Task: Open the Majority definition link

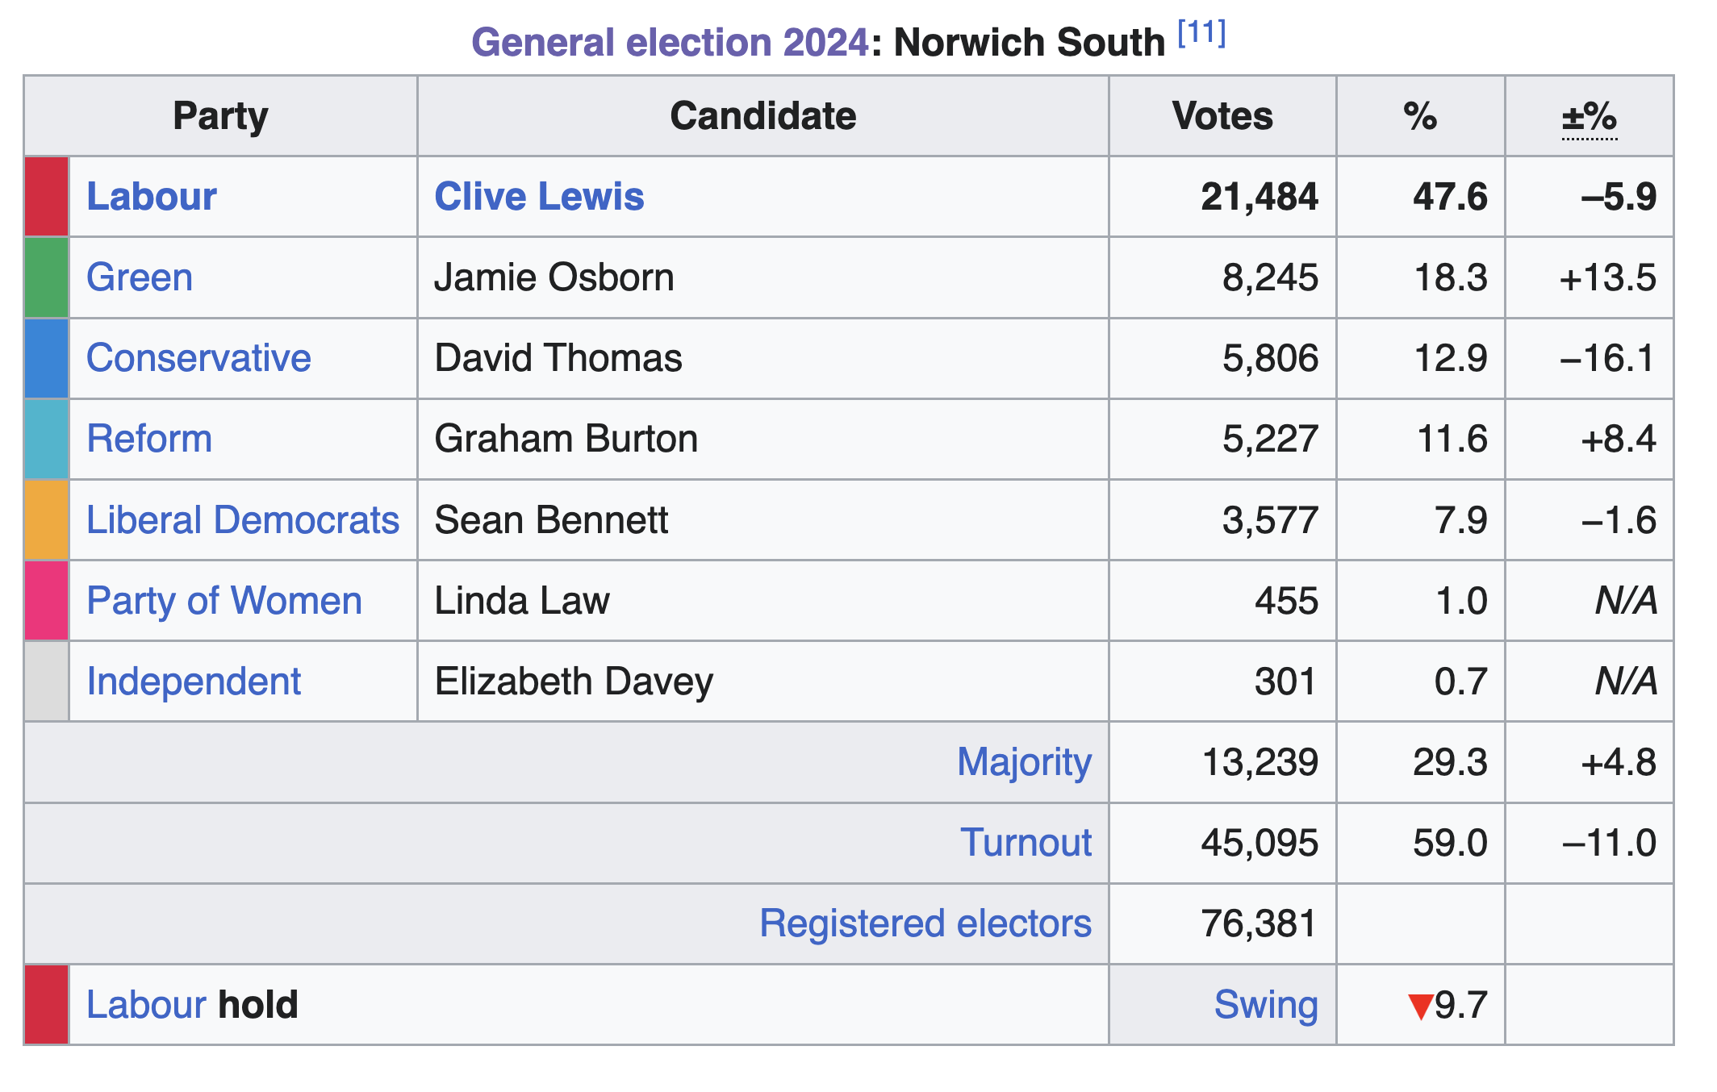Action: pos(1024,762)
